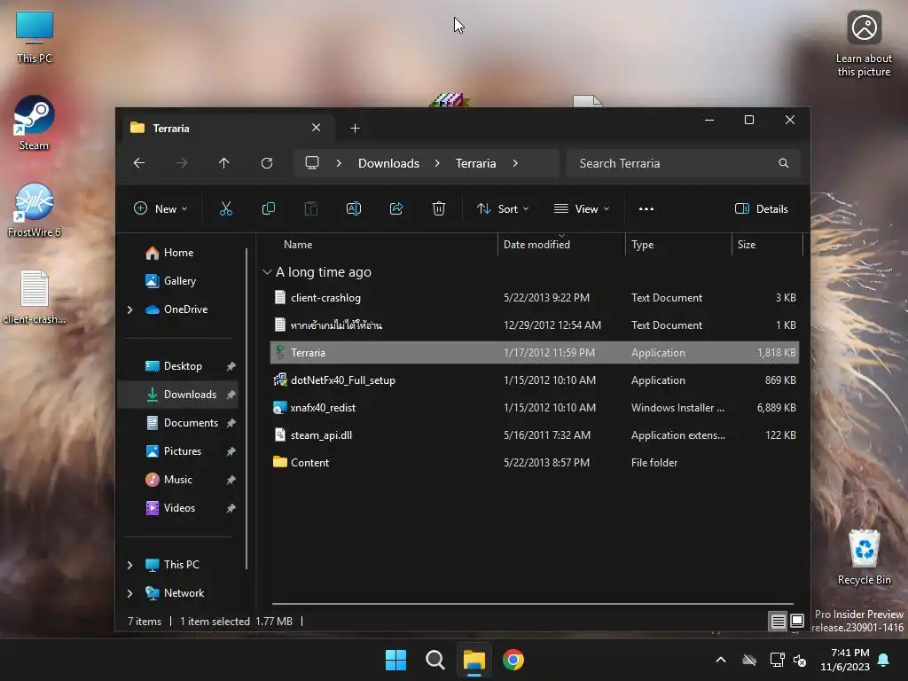Open Music quick access folder
This screenshot has height=681, width=908.
[177, 480]
